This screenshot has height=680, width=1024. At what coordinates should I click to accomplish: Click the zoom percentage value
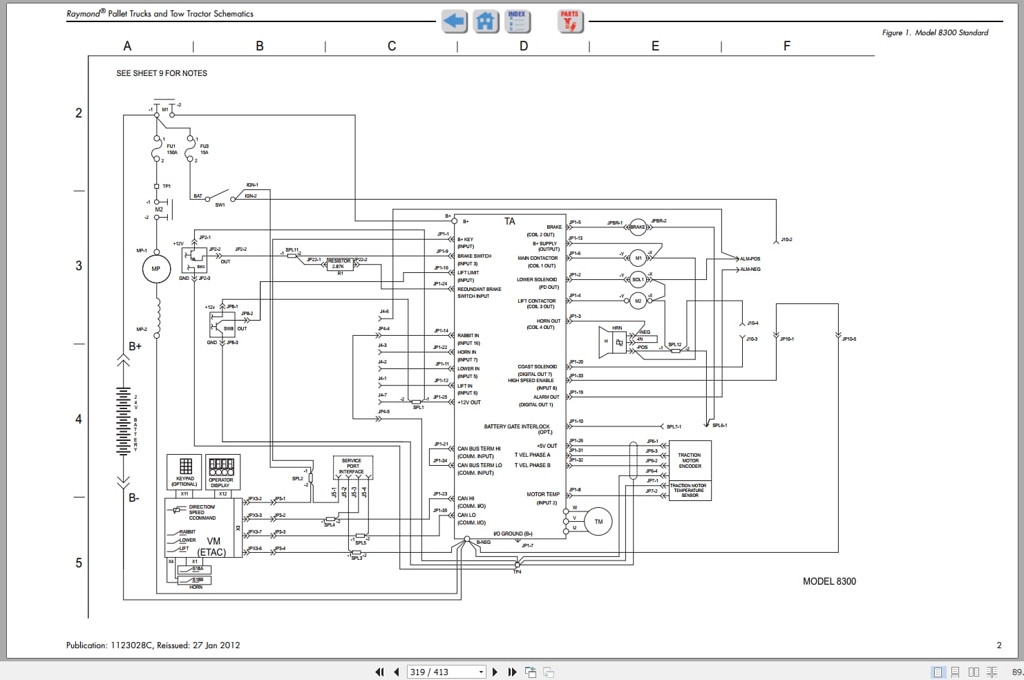(x=1016, y=672)
